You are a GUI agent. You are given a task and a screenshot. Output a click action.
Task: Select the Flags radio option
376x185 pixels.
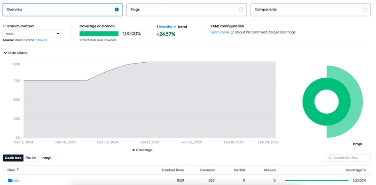click(241, 9)
